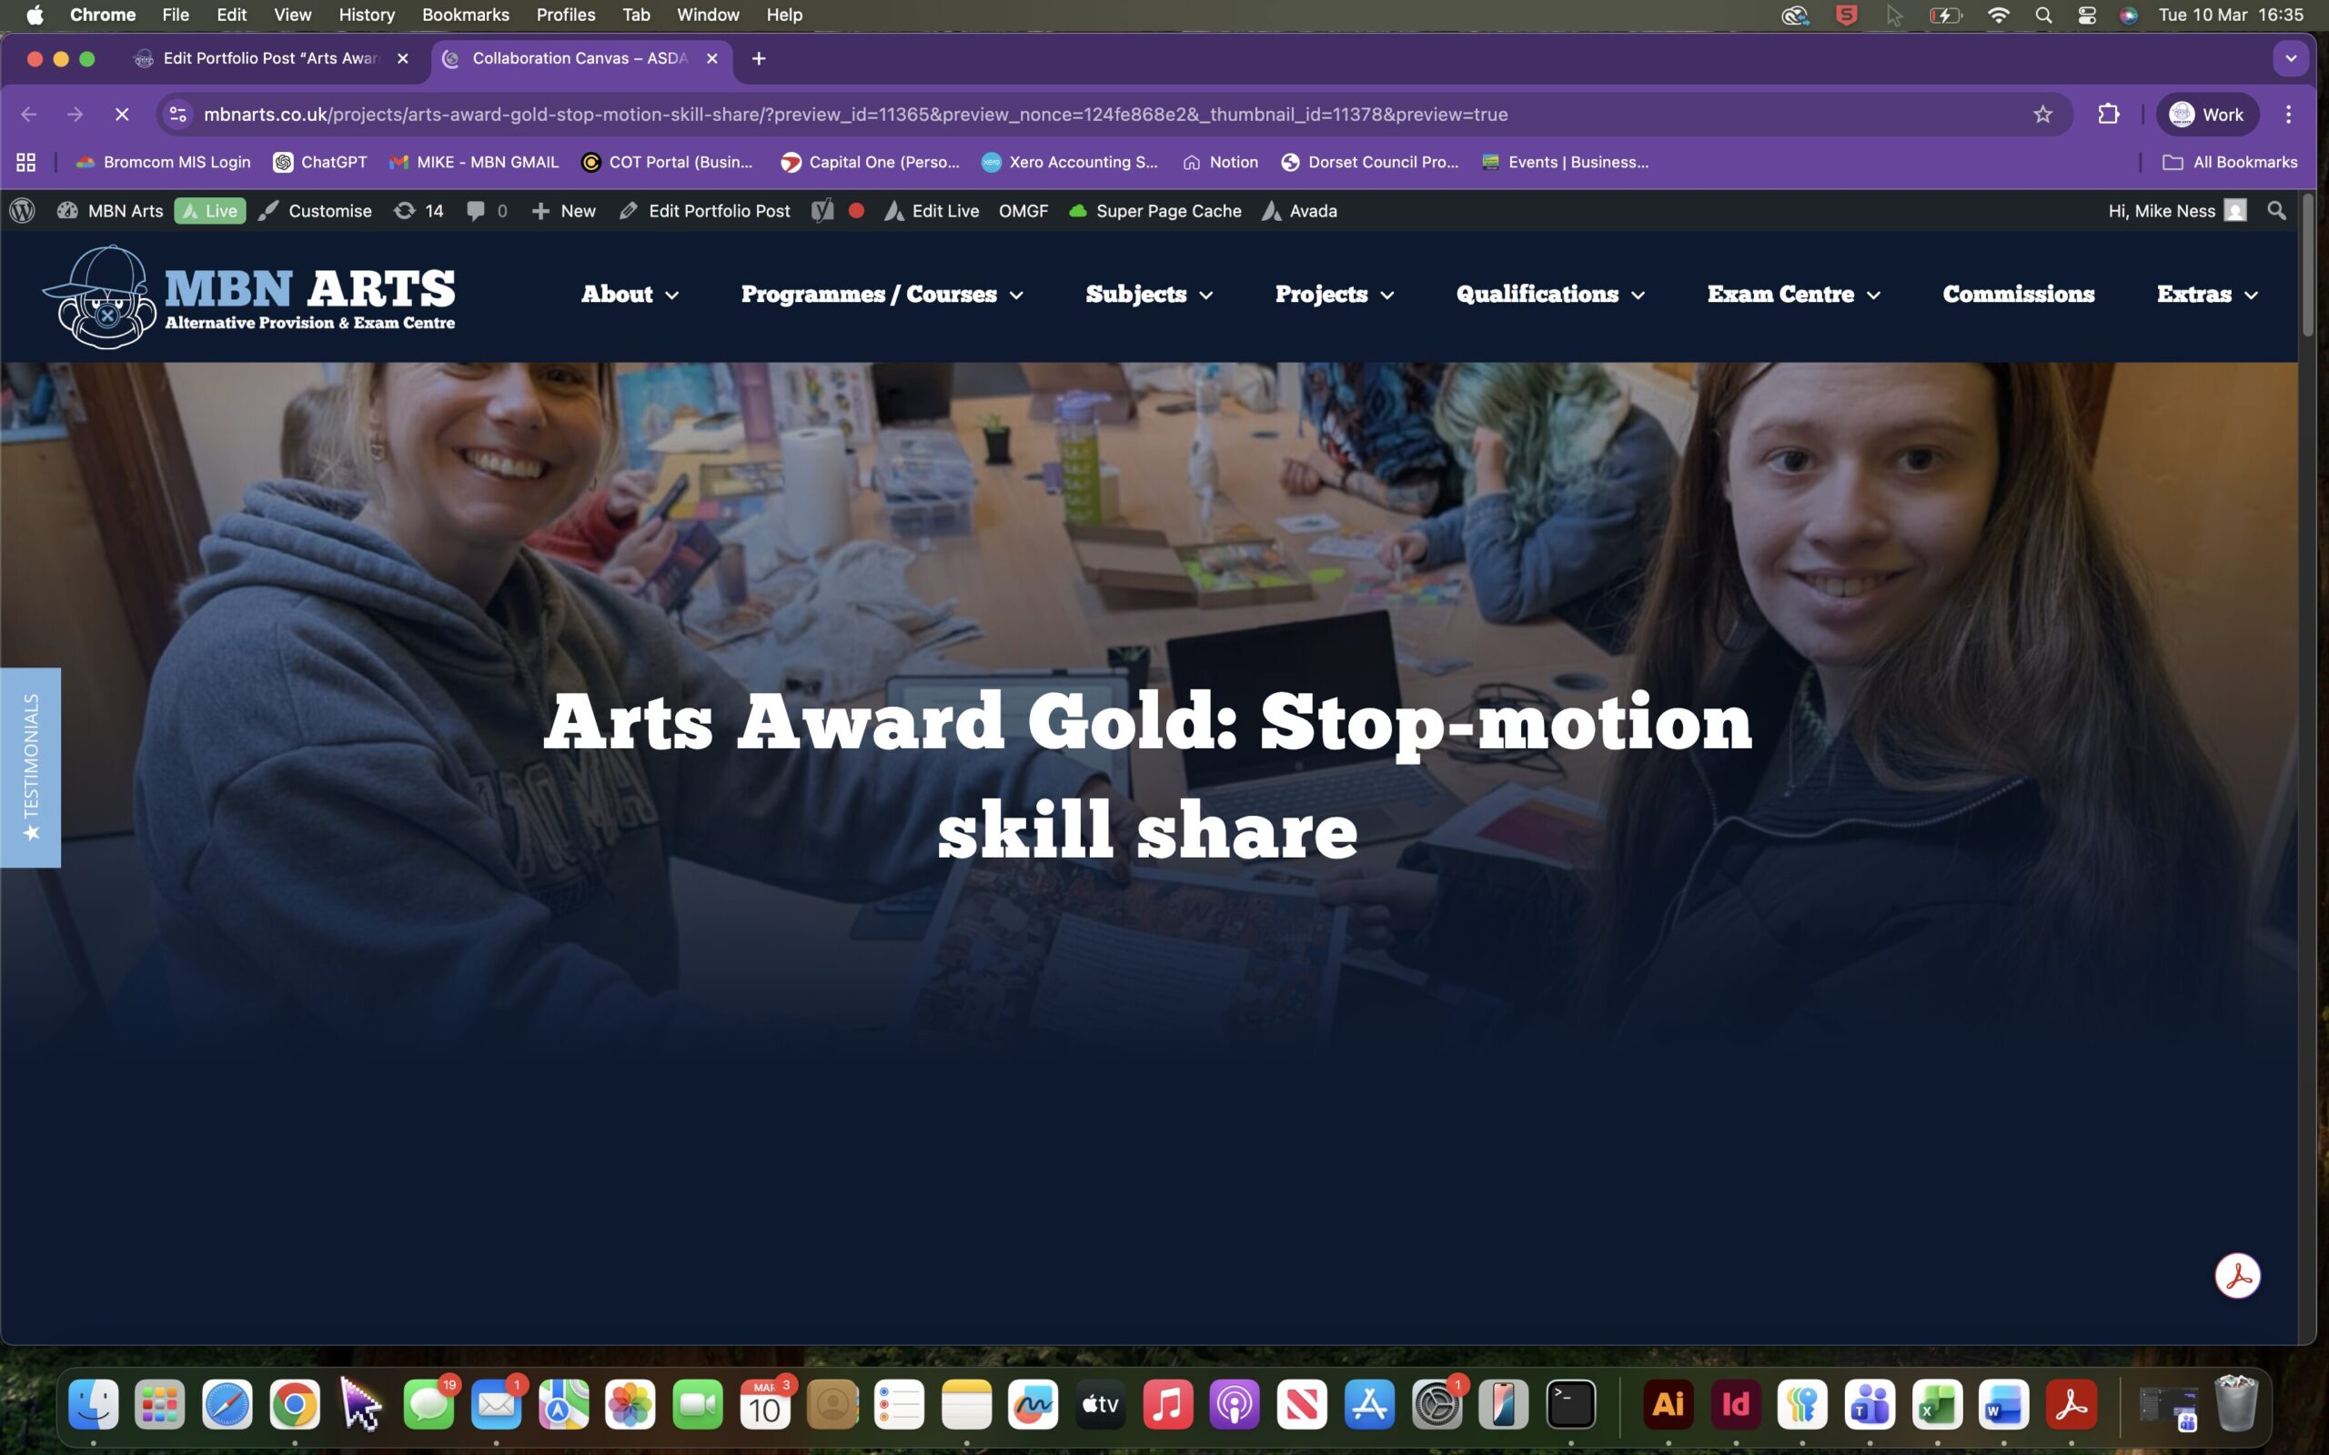Viewport: 2329px width, 1455px height.
Task: Open the Commissions page link
Action: click(x=2018, y=295)
